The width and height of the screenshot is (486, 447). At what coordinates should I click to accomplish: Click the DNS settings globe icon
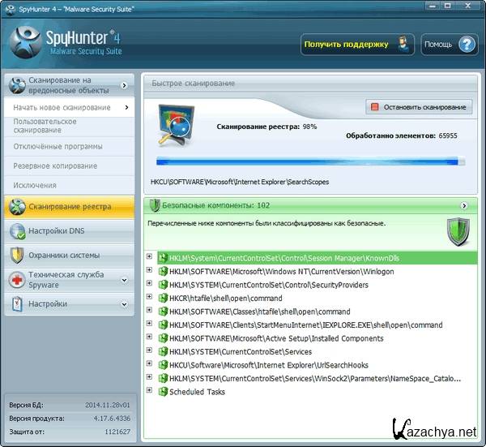(x=17, y=231)
